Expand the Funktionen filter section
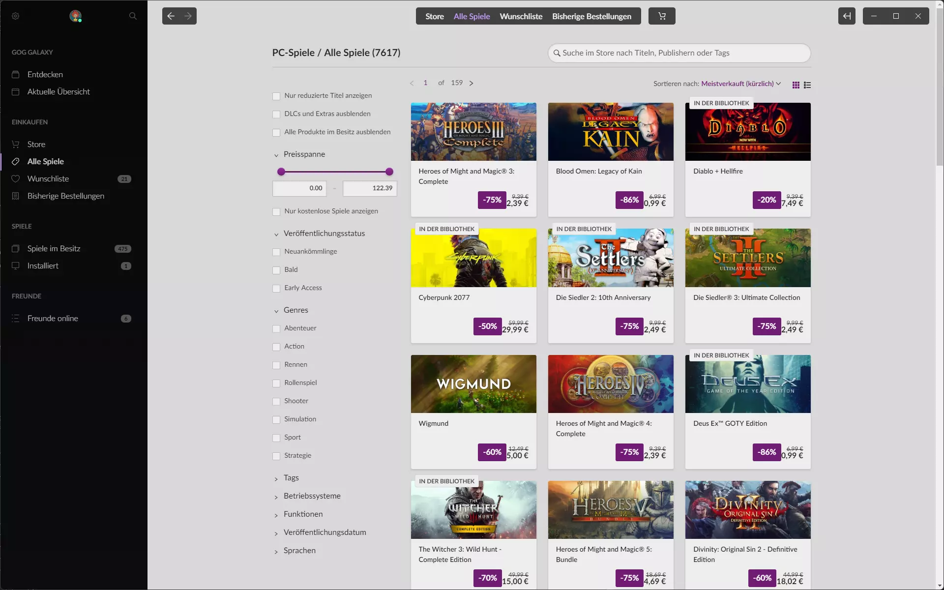Image resolution: width=944 pixels, height=590 pixels. 298,514
